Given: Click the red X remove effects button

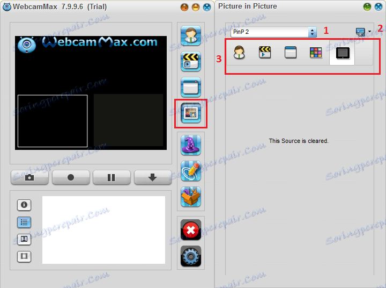Looking at the screenshot, I should 191,230.
